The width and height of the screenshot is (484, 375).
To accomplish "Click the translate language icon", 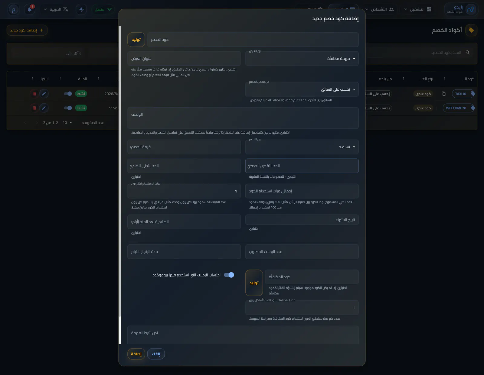I will click(x=66, y=9).
